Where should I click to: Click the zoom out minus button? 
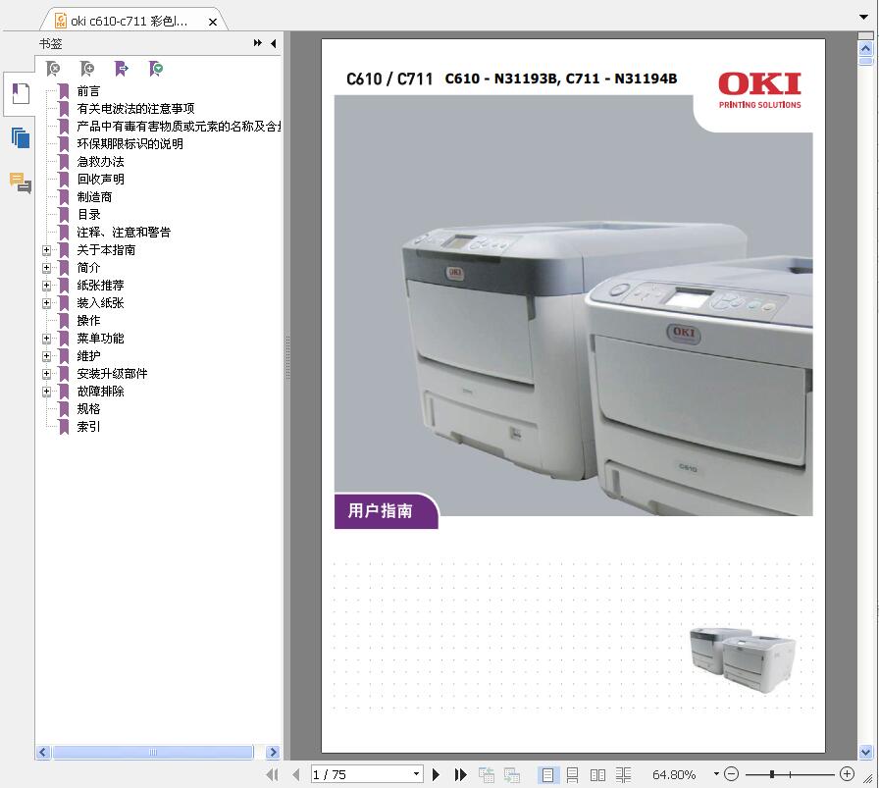point(731,774)
